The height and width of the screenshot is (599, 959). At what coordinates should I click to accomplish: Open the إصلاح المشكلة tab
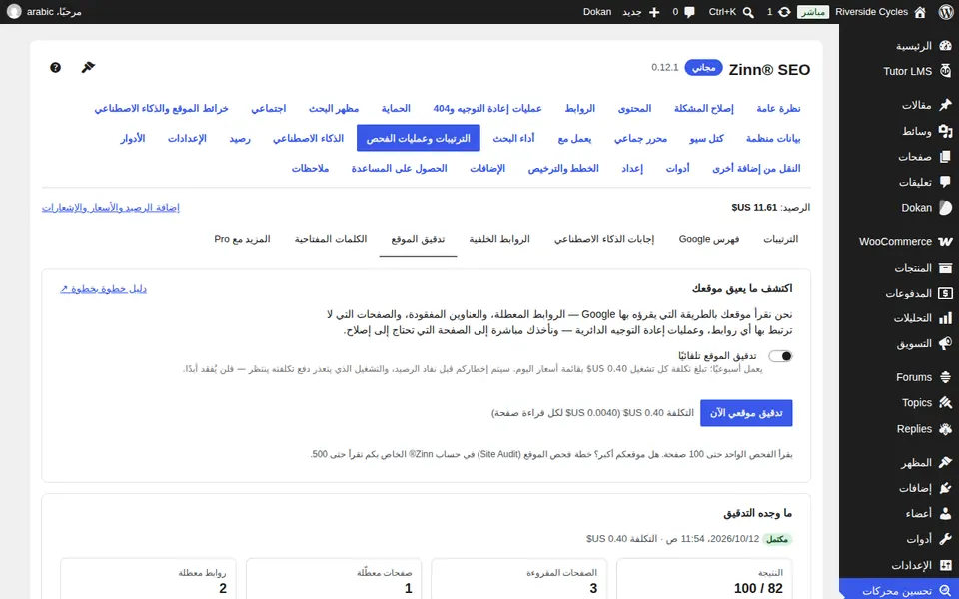pyautogui.click(x=704, y=108)
